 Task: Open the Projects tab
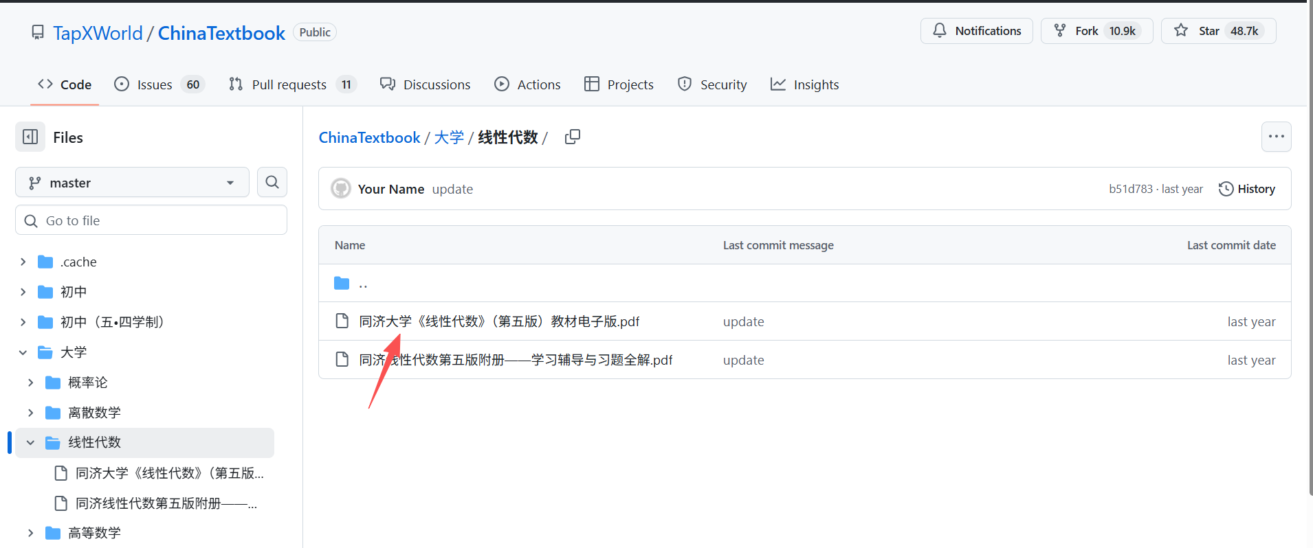click(619, 84)
